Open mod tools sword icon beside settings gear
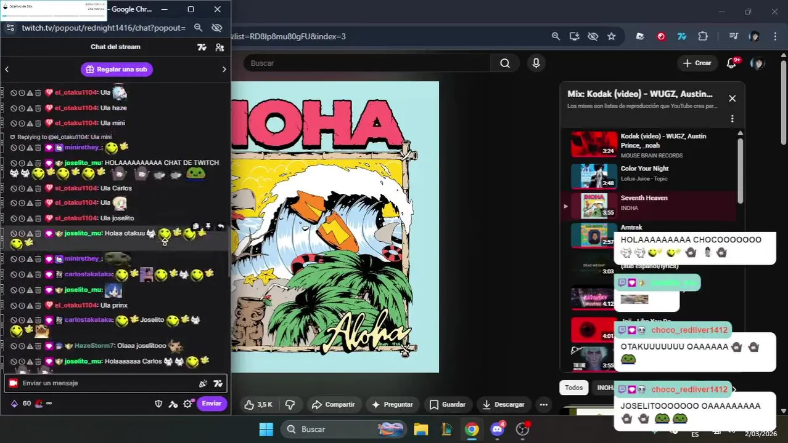 (173, 404)
